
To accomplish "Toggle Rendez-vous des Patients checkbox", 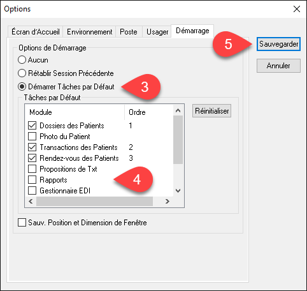I will click(32, 158).
